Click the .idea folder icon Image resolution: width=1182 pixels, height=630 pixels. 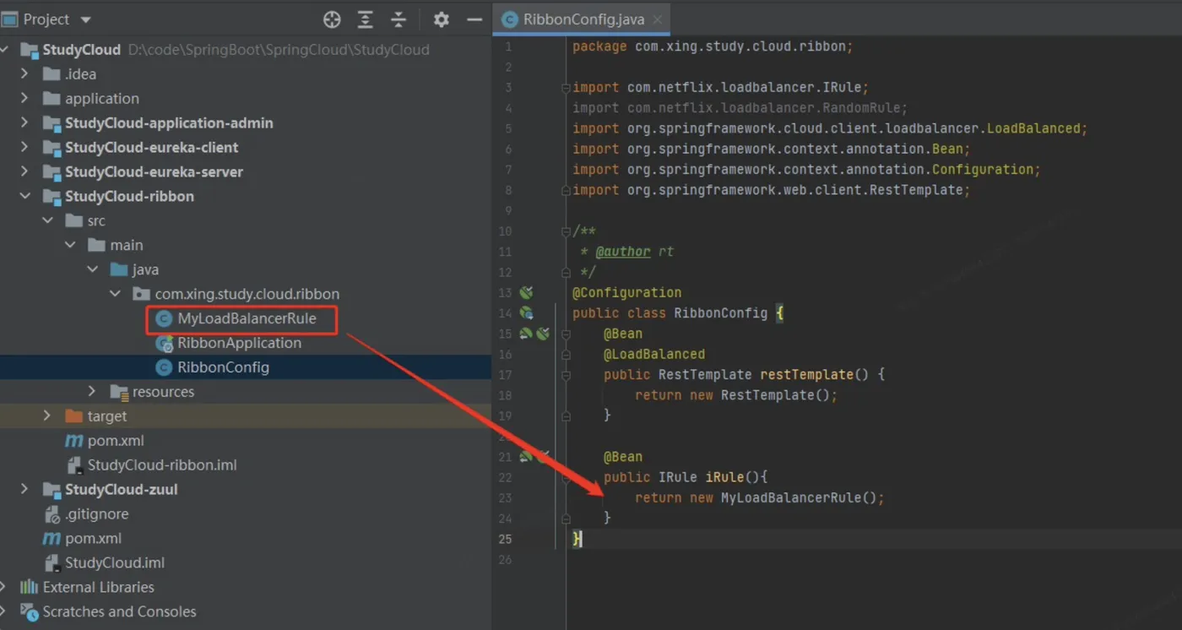coord(52,74)
